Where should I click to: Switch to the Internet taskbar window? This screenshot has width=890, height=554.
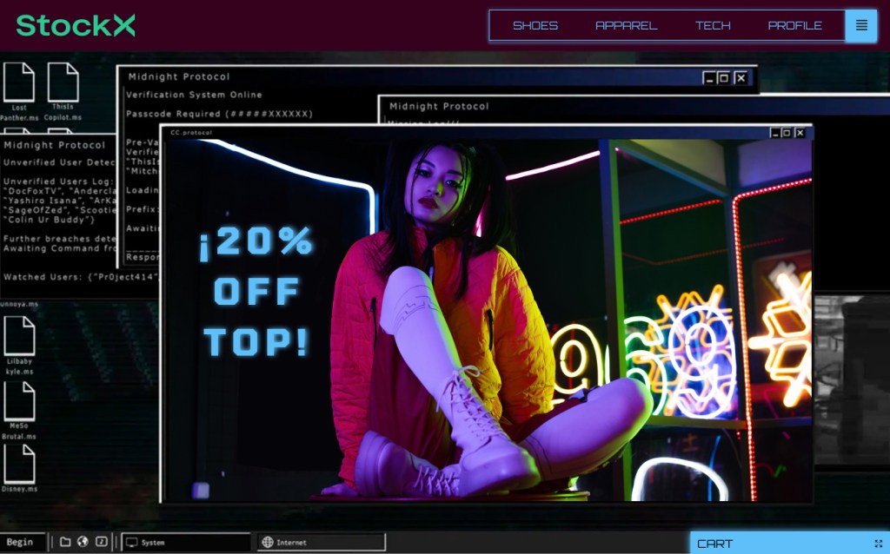(x=321, y=542)
